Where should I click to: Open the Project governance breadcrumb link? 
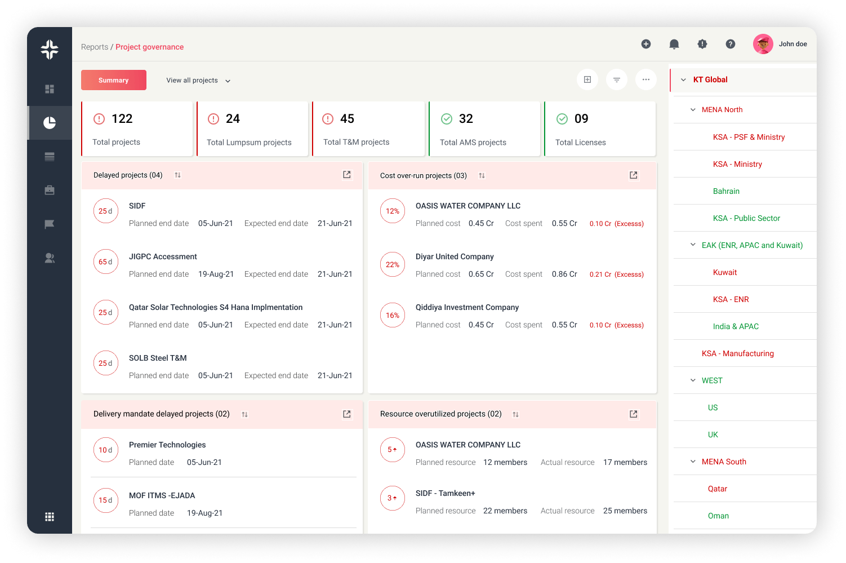[x=149, y=47]
